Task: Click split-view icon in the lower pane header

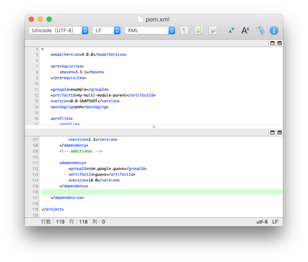Action: (x=280, y=133)
